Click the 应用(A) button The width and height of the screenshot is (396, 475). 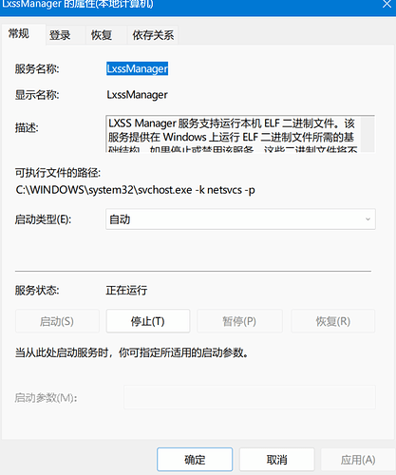click(x=358, y=460)
